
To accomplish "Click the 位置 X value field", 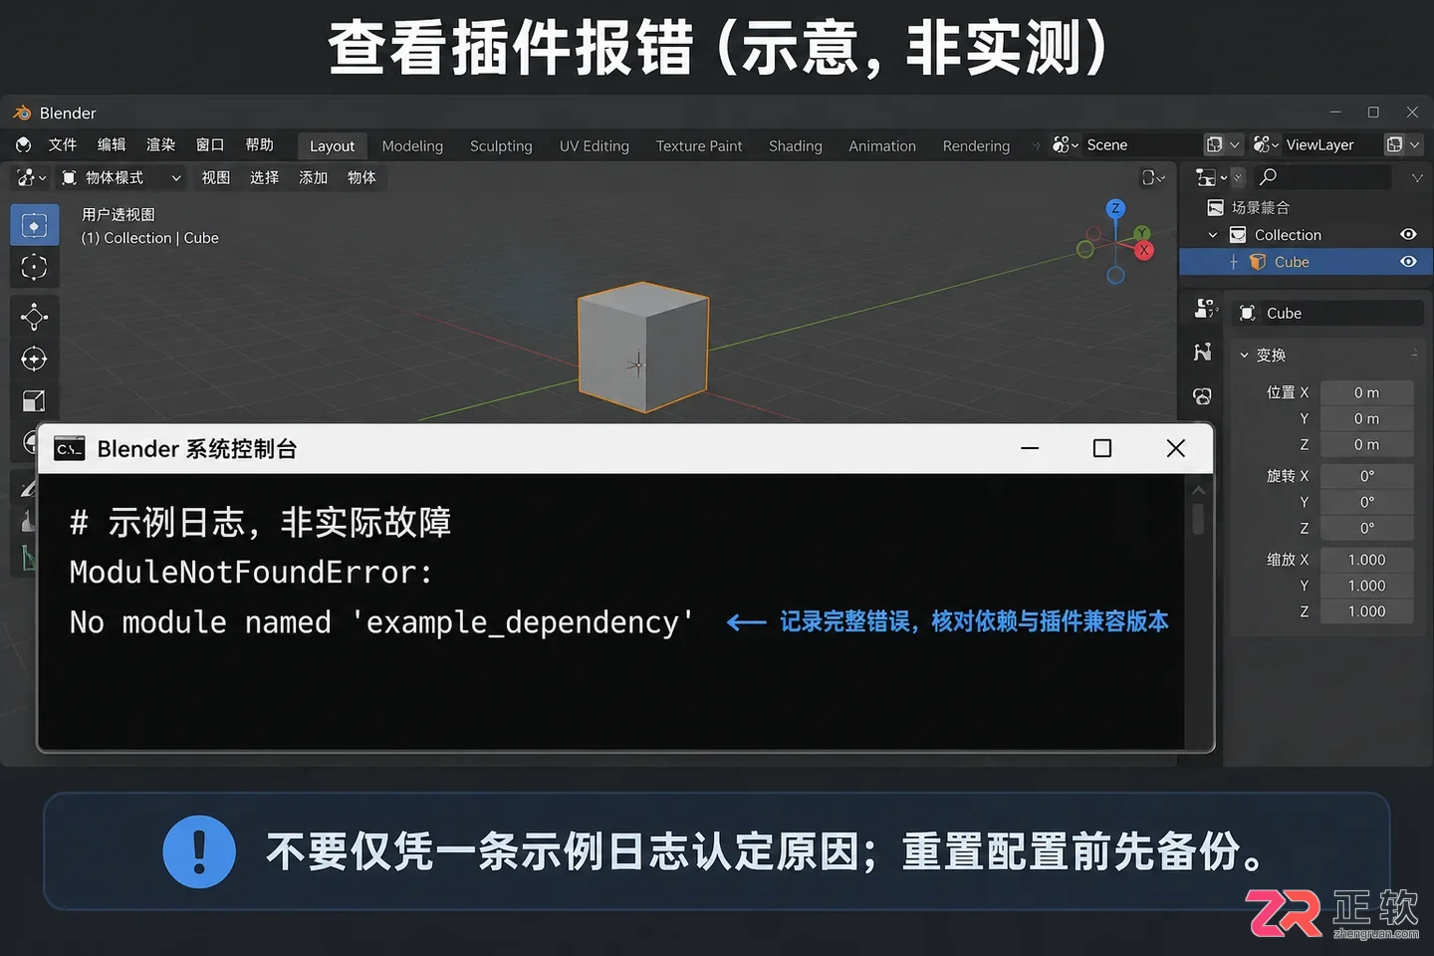I will tap(1366, 392).
